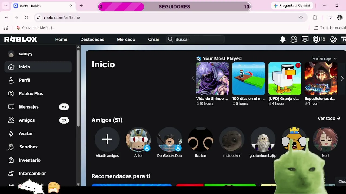Screen dimensions: 346x194
Task: Open the Corazón de Melón bookmark
Action: [35, 28]
